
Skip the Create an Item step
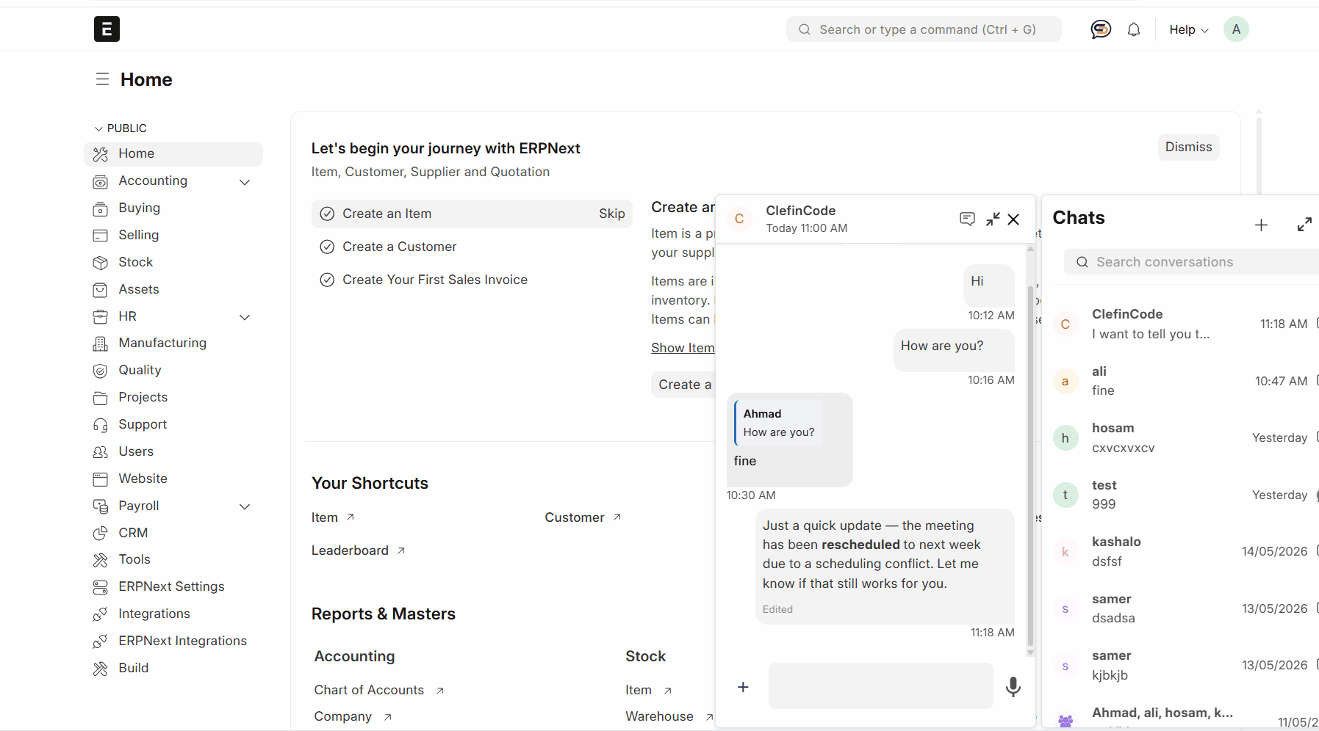(611, 214)
